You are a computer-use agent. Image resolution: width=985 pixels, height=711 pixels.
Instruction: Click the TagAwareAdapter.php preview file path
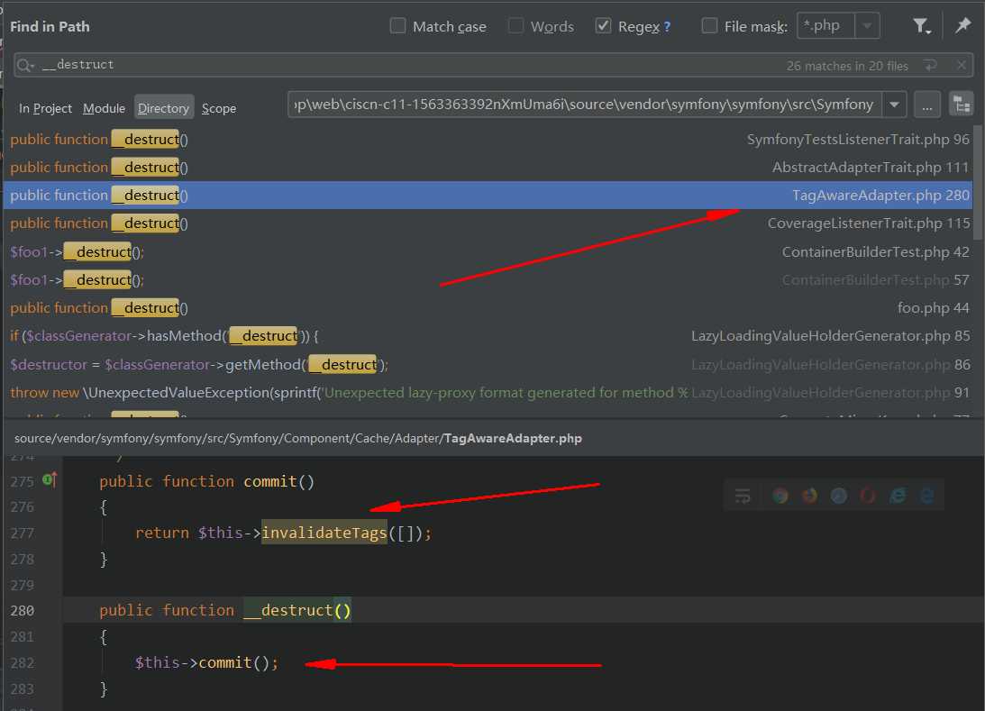coord(298,439)
